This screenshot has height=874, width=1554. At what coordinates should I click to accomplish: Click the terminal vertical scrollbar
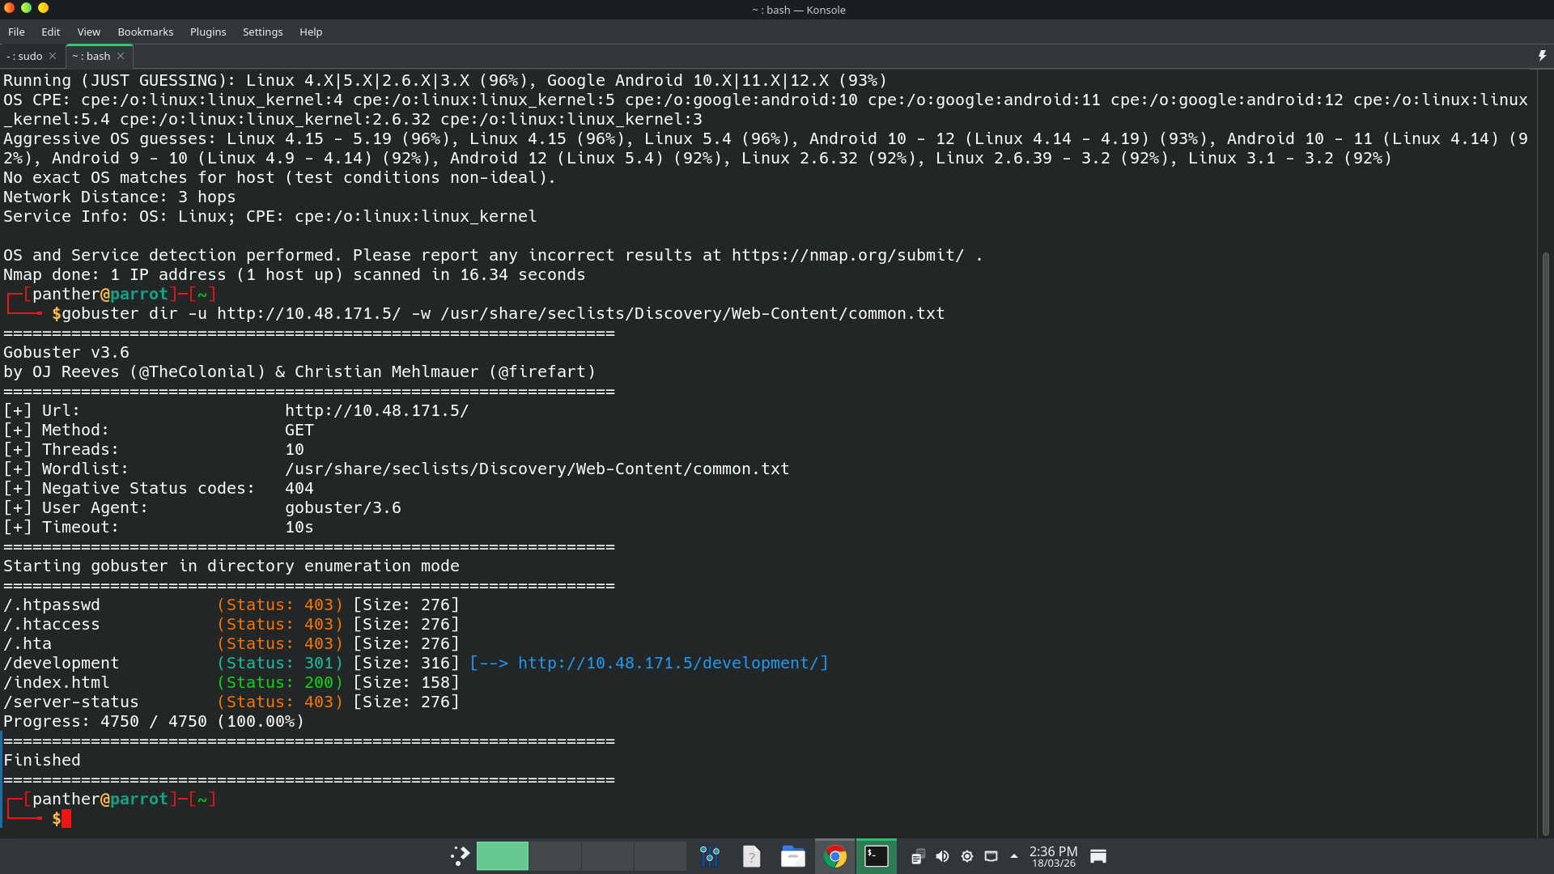(x=1545, y=542)
